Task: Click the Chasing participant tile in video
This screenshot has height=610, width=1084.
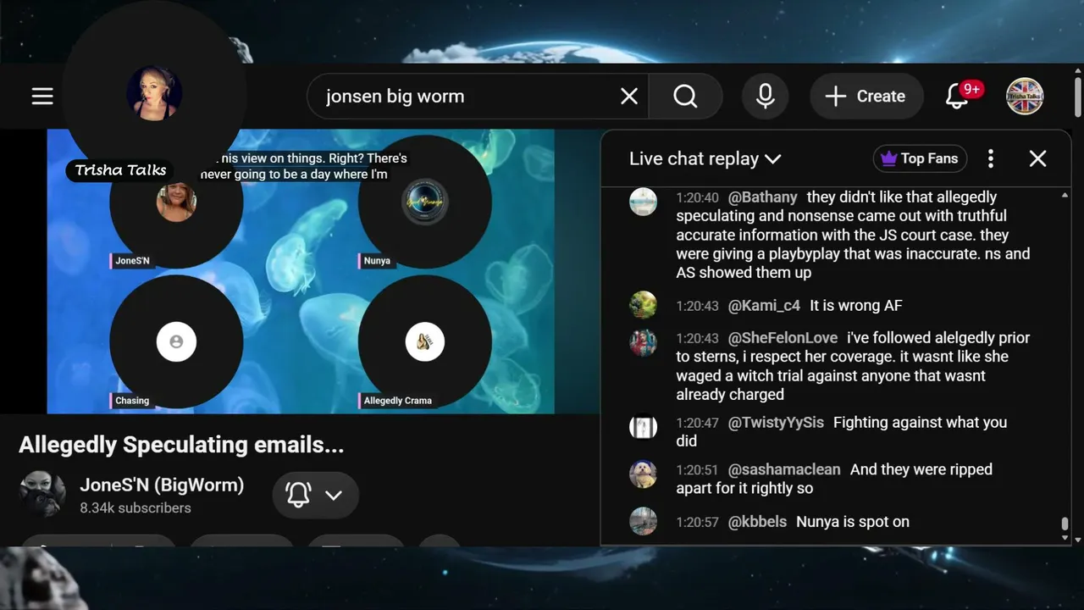Action: coord(176,342)
